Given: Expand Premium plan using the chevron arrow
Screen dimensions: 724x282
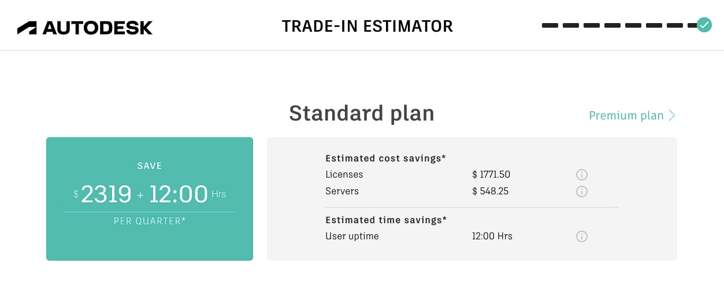Looking at the screenshot, I should tap(672, 115).
